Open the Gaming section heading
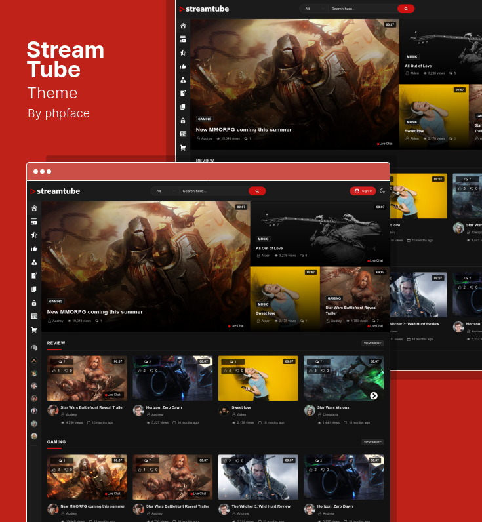482x522 pixels. pyautogui.click(x=56, y=442)
